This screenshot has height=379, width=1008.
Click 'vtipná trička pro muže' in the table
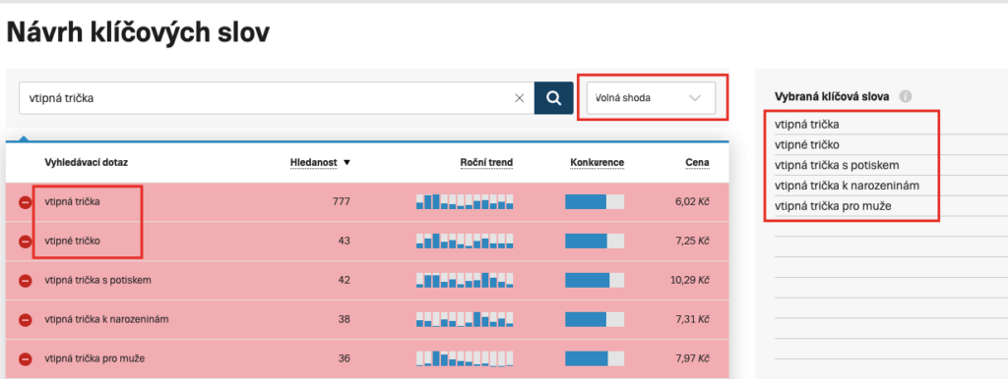pos(94,358)
